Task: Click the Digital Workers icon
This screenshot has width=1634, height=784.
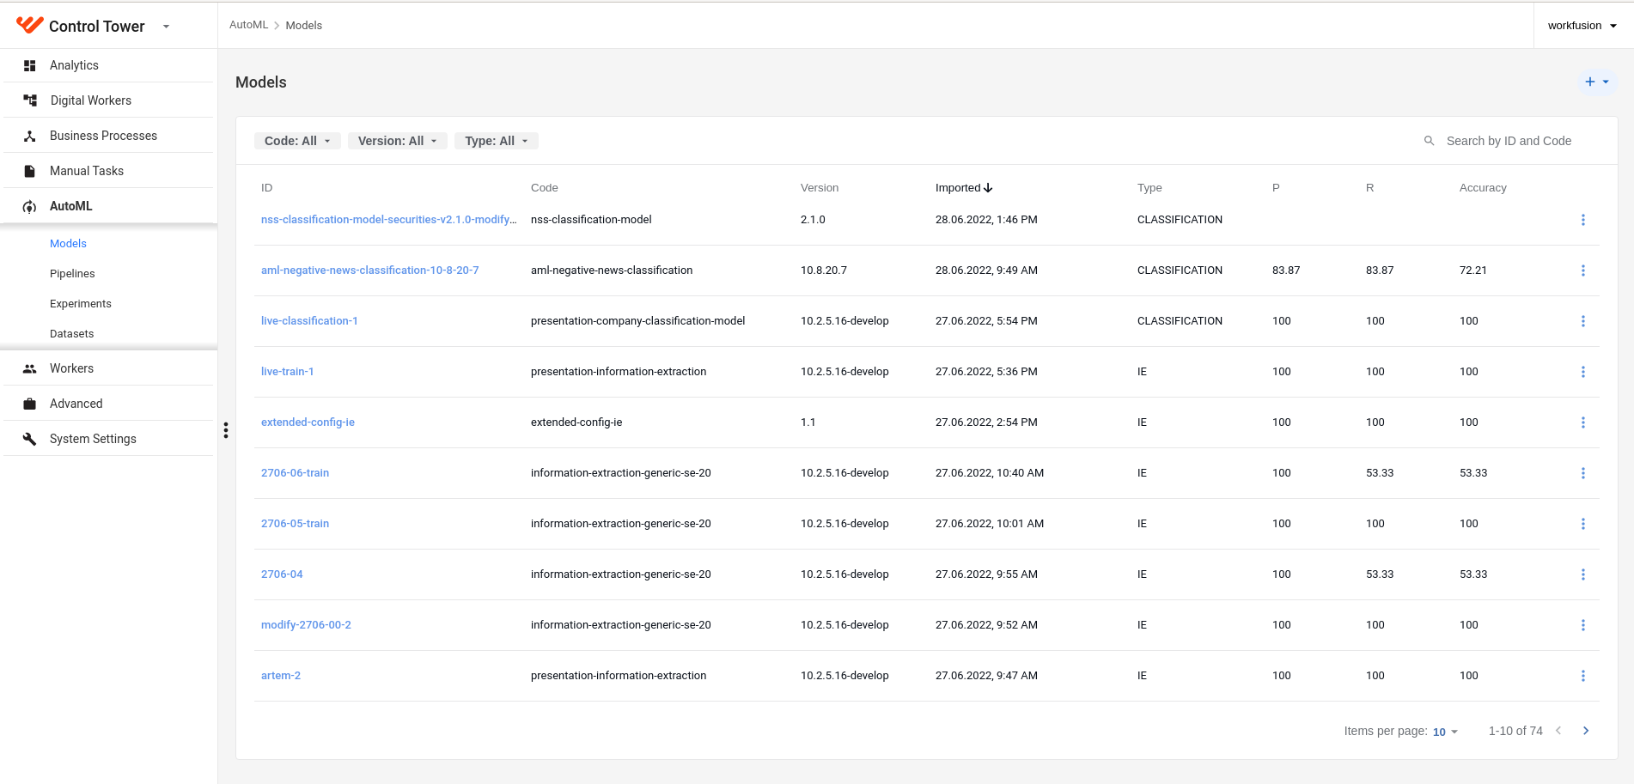Action: pyautogui.click(x=30, y=100)
